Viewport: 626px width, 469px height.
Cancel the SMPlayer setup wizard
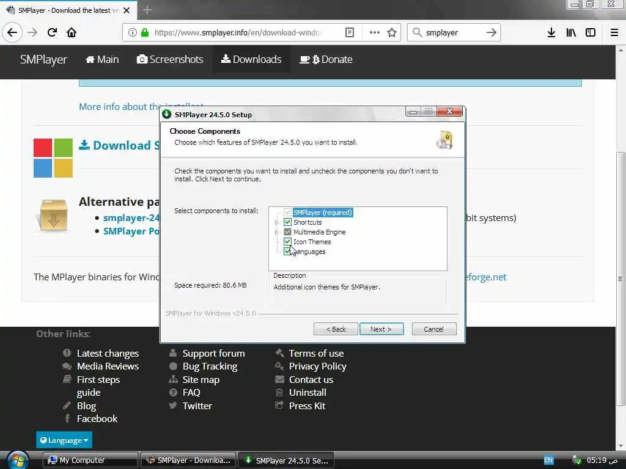pos(434,329)
